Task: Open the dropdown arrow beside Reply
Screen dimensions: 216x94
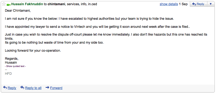Action: (x=211, y=4)
